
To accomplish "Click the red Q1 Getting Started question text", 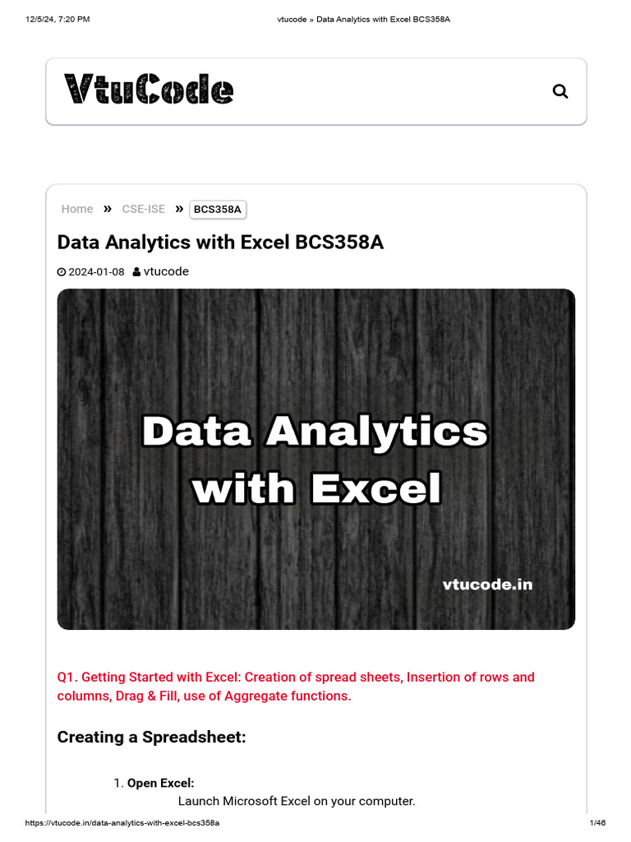I will tap(296, 687).
